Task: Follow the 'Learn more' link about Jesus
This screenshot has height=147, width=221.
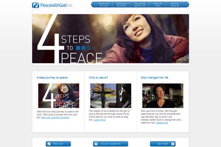Action: (99, 120)
